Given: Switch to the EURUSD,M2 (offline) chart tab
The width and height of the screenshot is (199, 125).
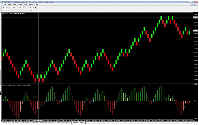Looking at the screenshot, I should pos(55,123).
